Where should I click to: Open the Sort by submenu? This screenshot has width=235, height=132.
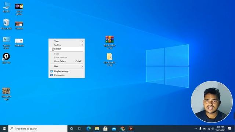66,45
